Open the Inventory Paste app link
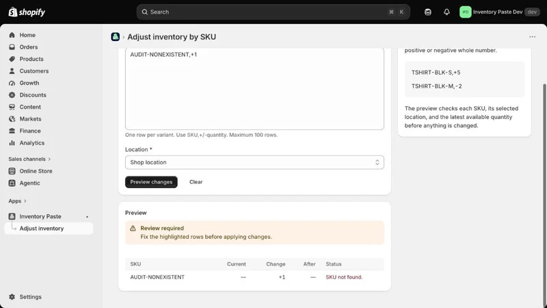 (x=40, y=216)
